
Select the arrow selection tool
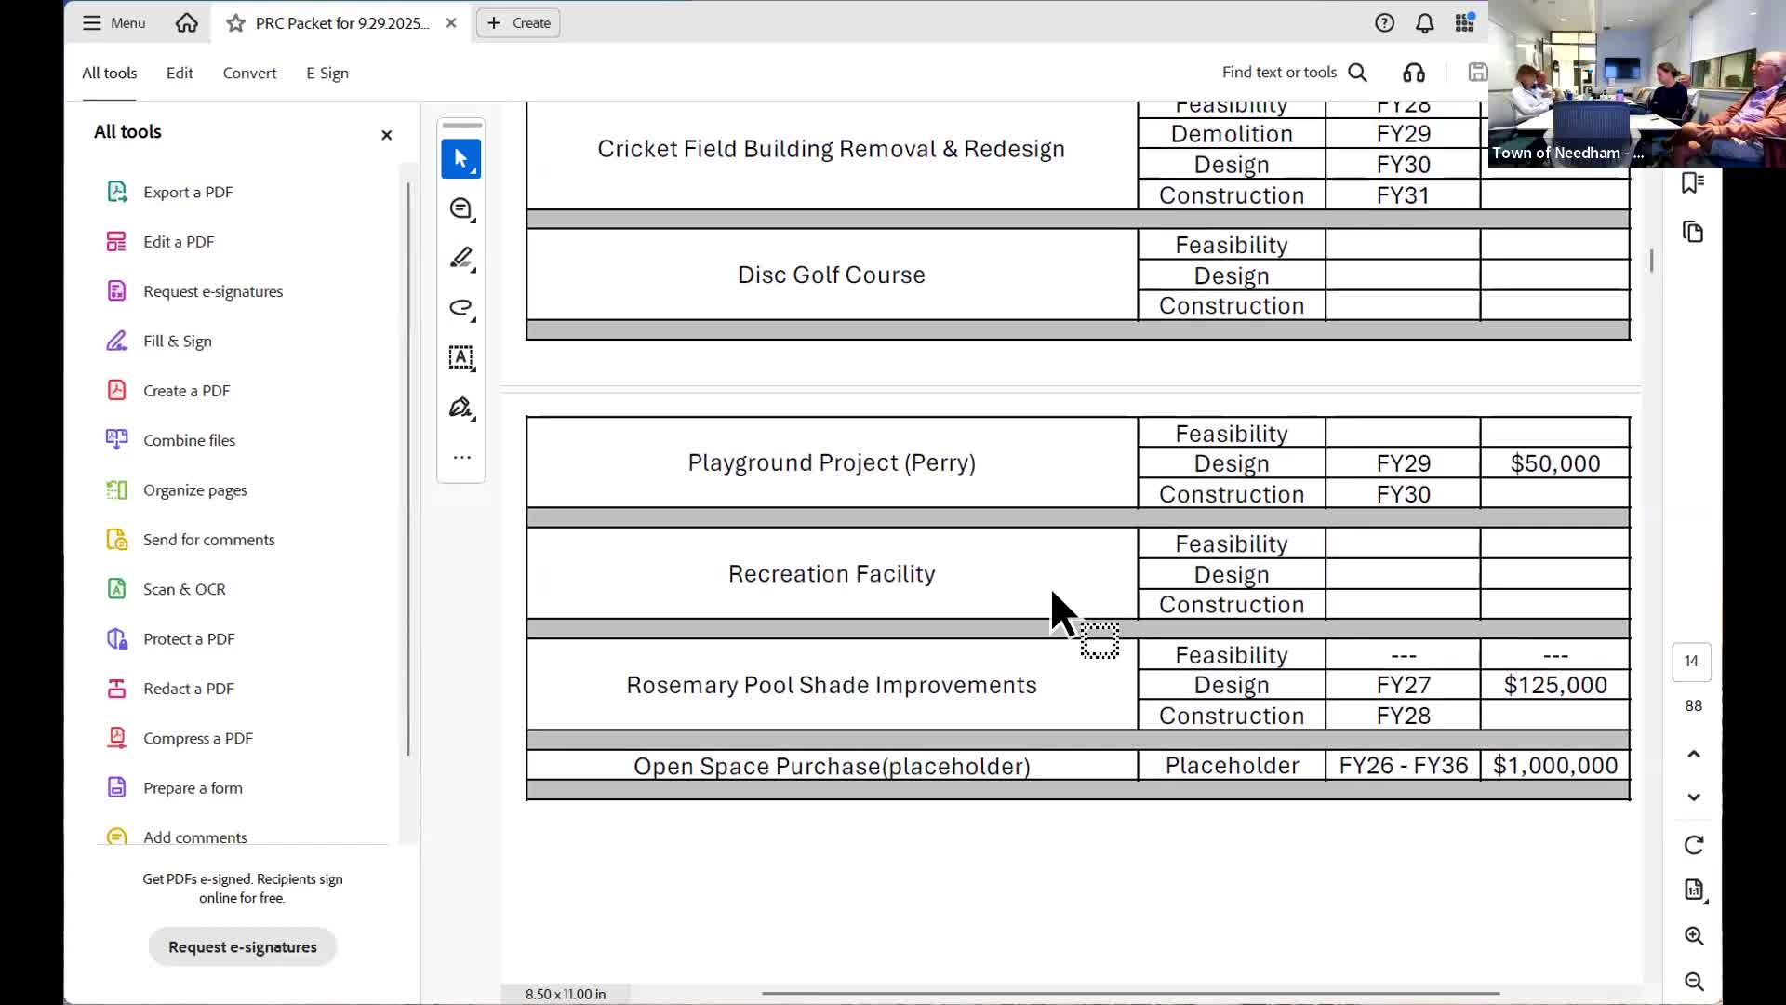point(460,159)
